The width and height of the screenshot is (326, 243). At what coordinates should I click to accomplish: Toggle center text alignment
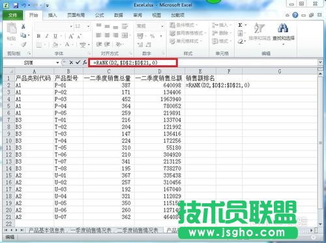click(107, 35)
